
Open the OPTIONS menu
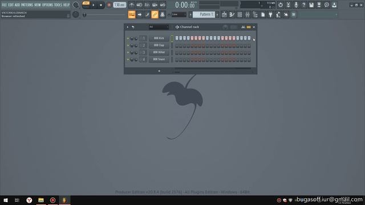click(47, 5)
